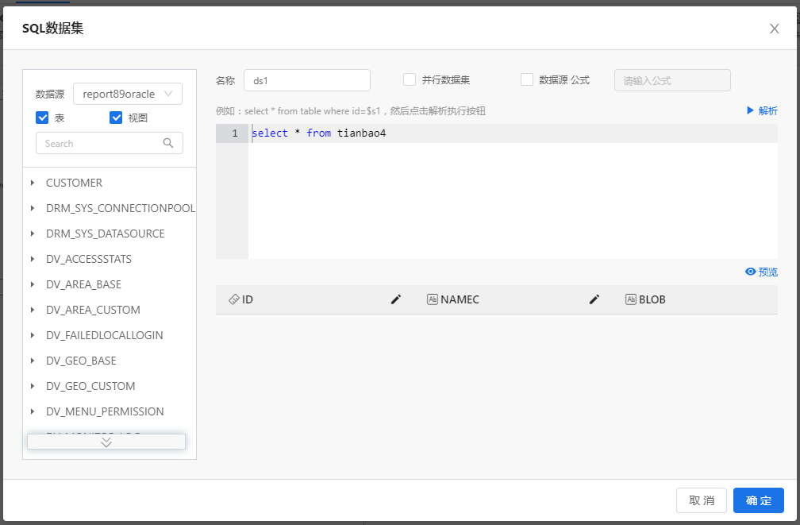The height and width of the screenshot is (525, 800).
Task: Click the BLOB column label
Action: tap(652, 299)
